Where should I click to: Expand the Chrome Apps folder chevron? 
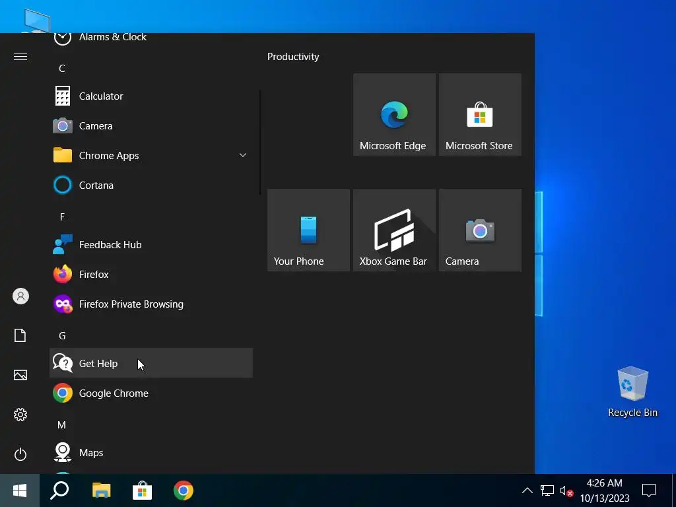243,155
